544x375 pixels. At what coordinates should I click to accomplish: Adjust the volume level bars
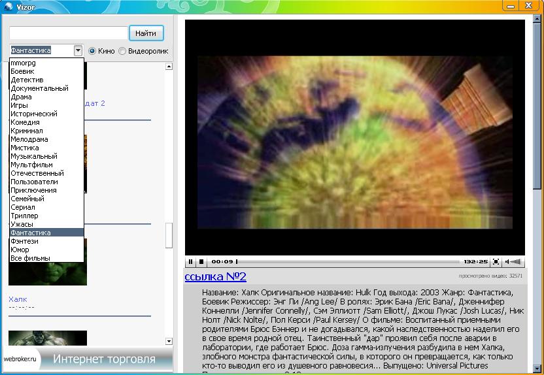point(513,262)
